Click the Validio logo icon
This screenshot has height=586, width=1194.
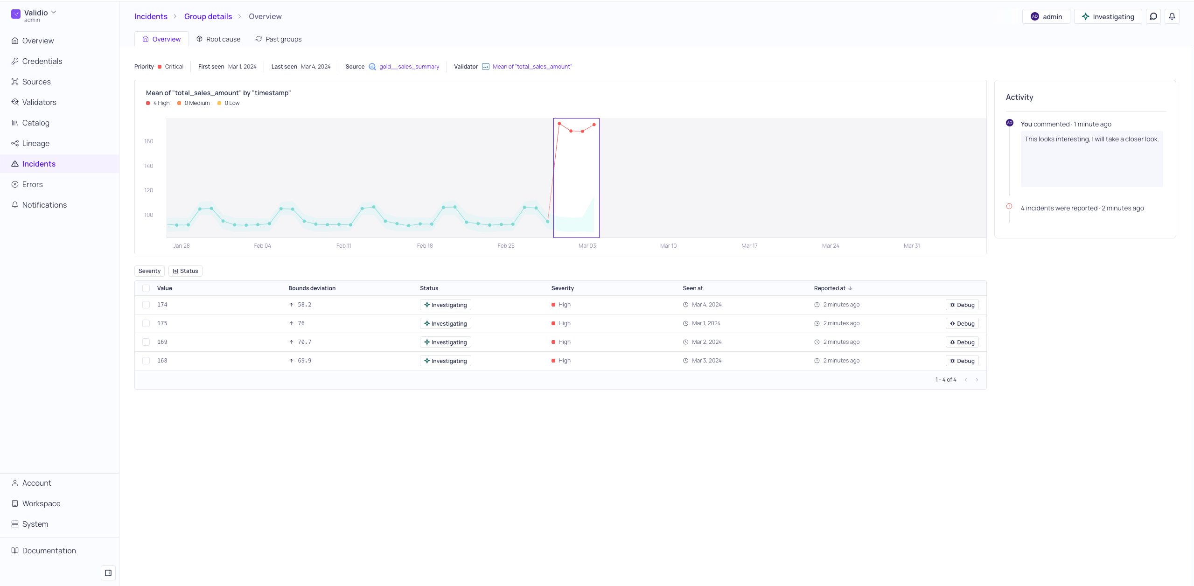click(16, 14)
